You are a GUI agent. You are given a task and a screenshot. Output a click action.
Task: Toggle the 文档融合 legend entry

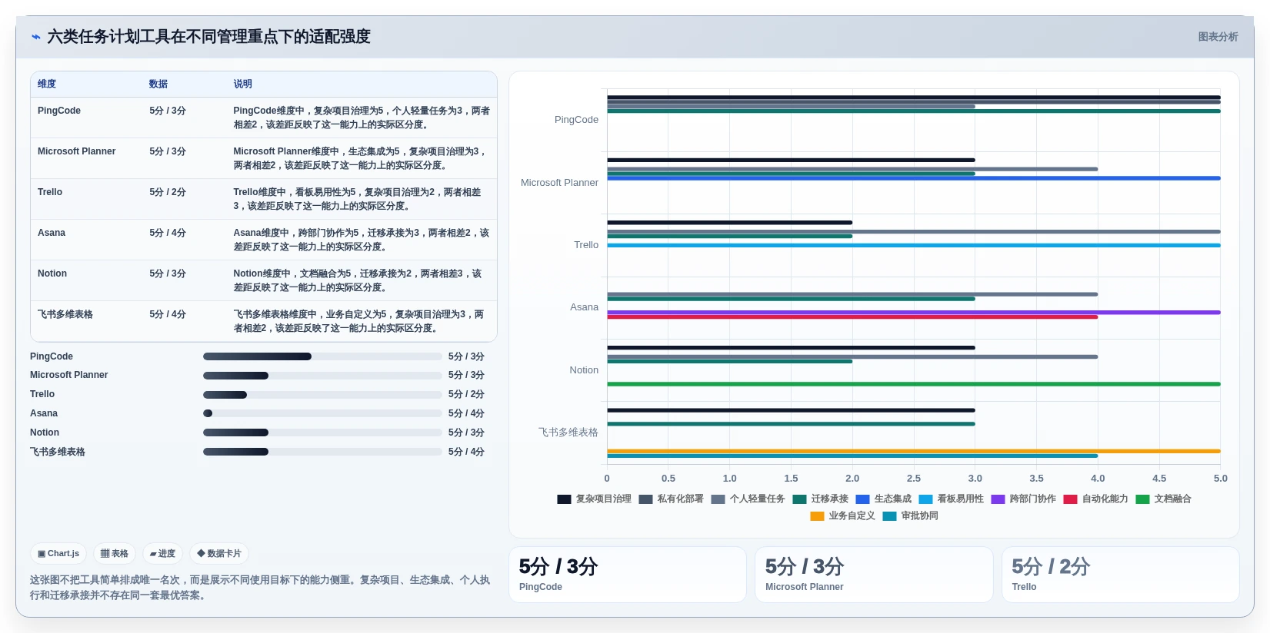[x=1163, y=499]
